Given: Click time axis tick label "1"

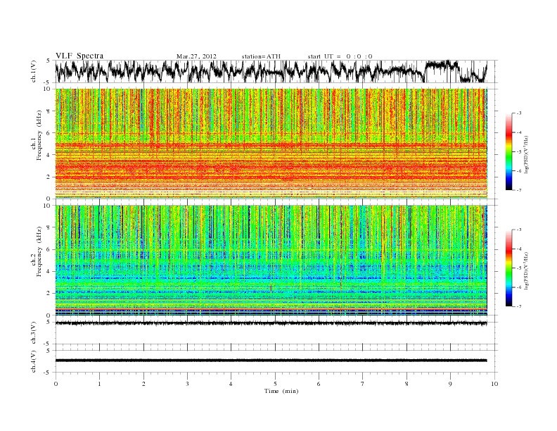Looking at the screenshot, I should (99, 384).
